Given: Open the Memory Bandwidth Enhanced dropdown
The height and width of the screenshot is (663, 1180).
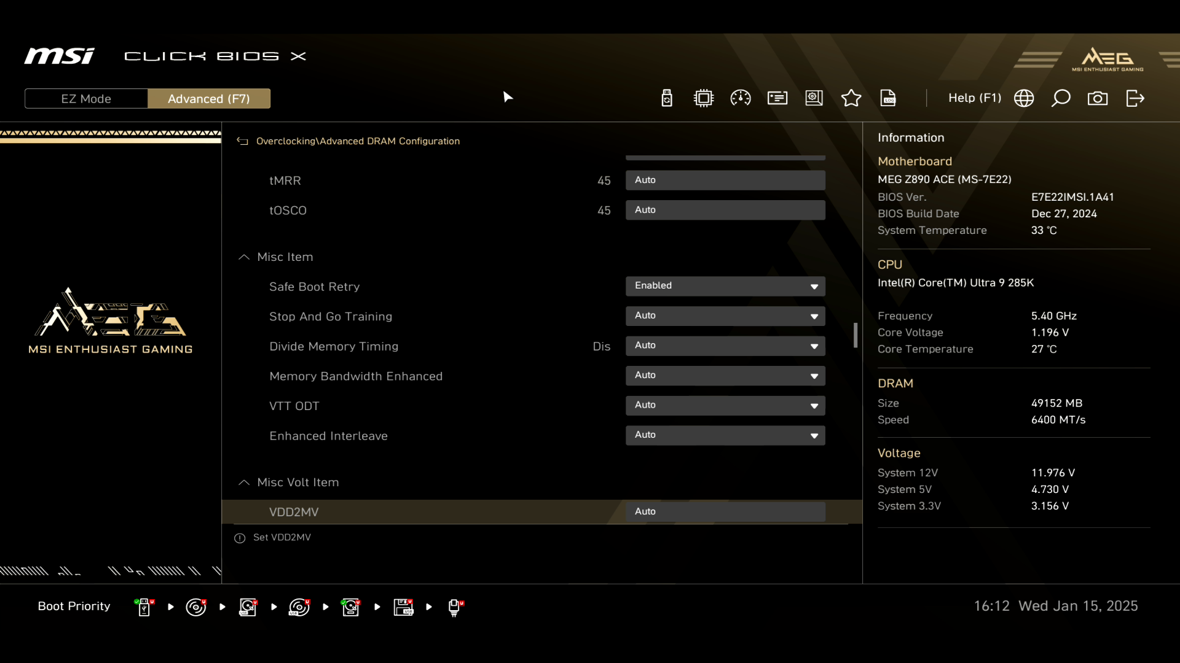Looking at the screenshot, I should [x=725, y=376].
